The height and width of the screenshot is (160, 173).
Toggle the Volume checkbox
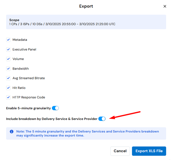pos(8,59)
